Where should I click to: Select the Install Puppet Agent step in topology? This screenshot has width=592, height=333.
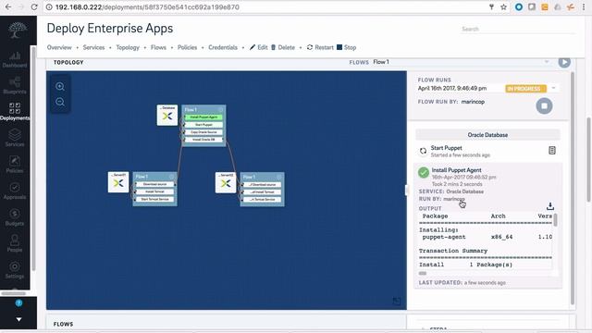203,117
